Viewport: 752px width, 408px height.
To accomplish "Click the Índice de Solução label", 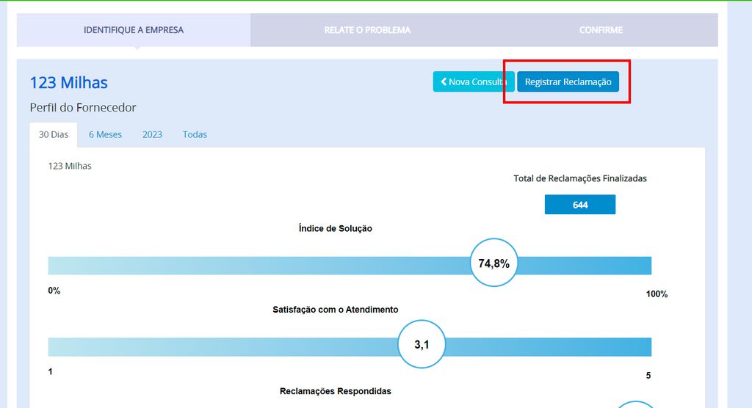I will pos(335,229).
